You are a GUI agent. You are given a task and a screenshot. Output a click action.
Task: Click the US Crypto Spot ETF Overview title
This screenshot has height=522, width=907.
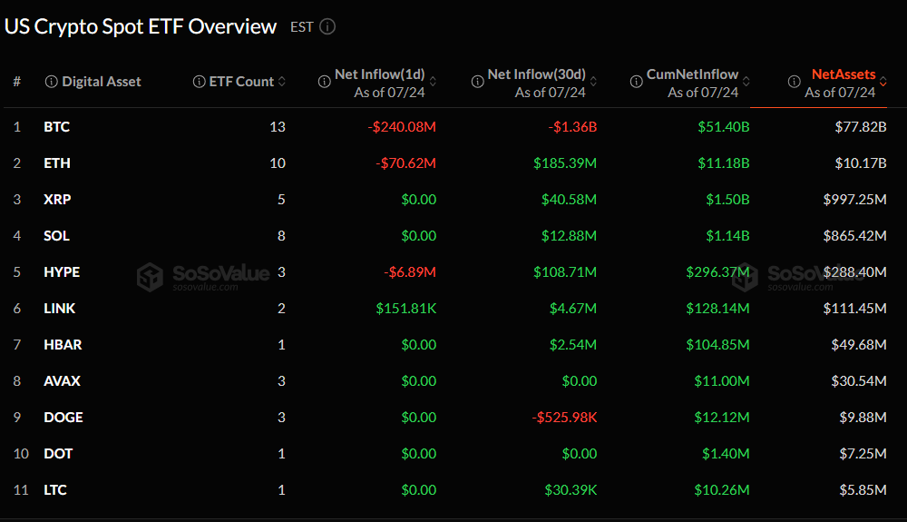pyautogui.click(x=141, y=26)
